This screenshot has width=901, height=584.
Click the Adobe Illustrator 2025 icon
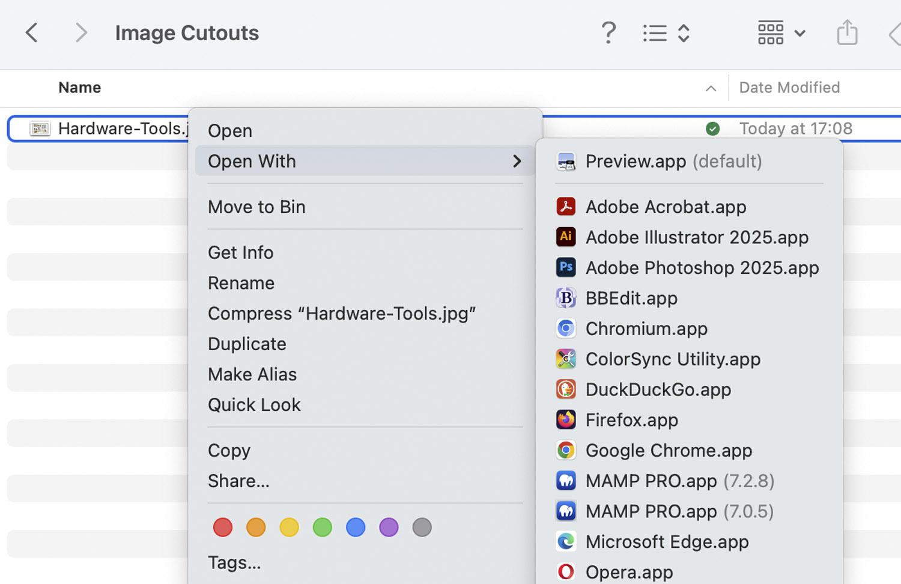coord(566,237)
